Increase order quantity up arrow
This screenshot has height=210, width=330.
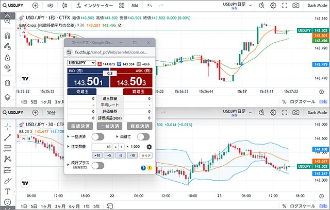[115, 147]
